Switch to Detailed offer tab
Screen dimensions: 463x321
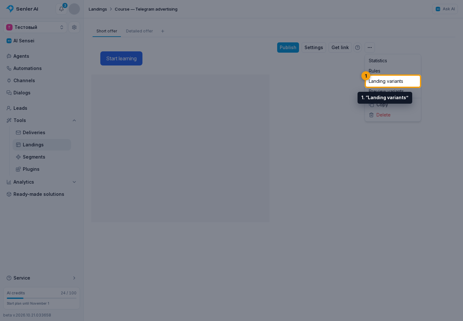(140, 31)
